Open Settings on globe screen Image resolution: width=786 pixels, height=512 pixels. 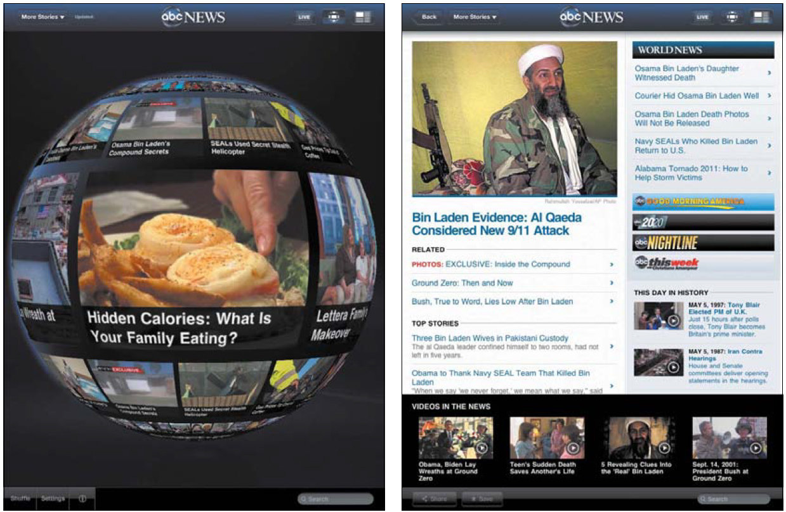[x=53, y=499]
